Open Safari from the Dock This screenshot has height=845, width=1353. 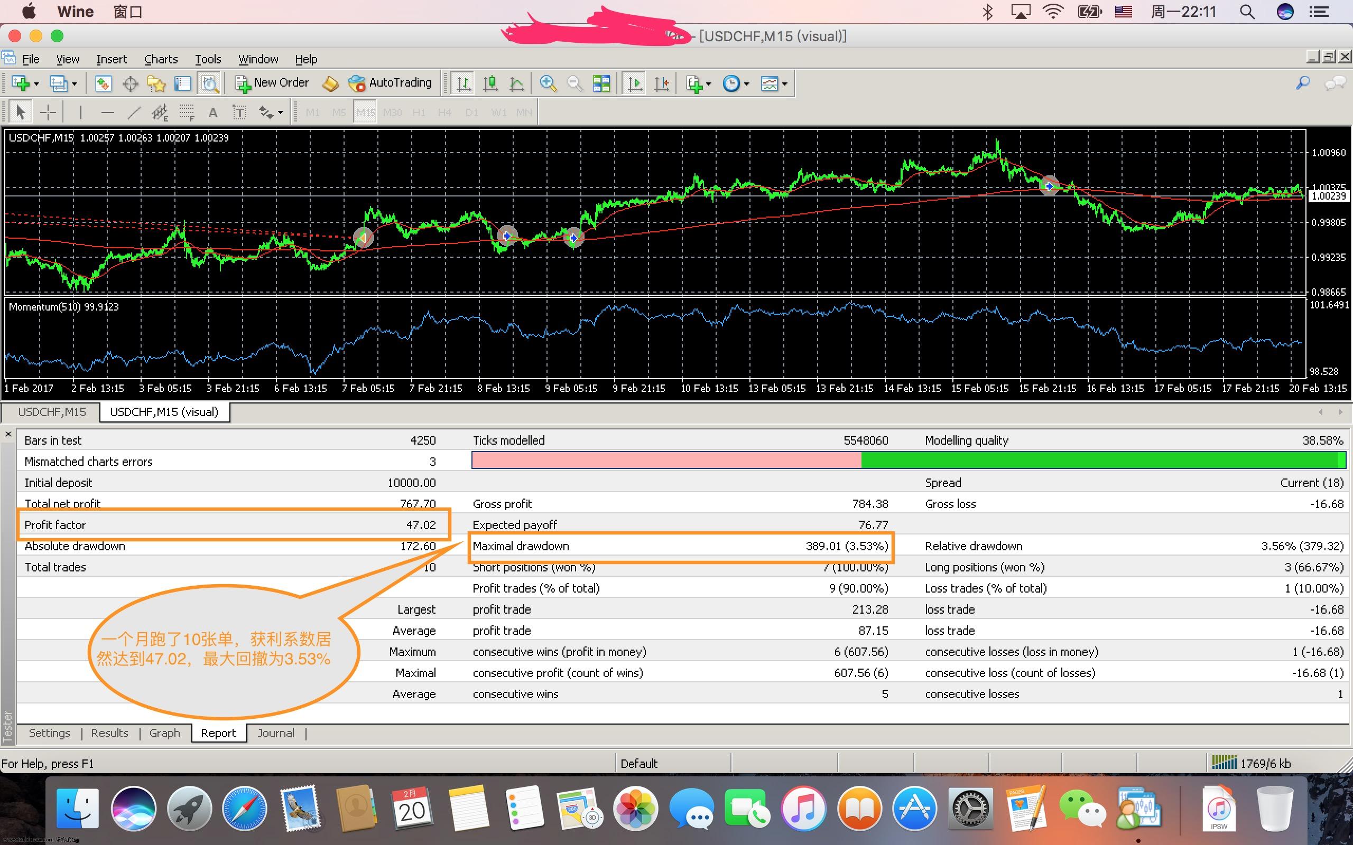pyautogui.click(x=245, y=808)
